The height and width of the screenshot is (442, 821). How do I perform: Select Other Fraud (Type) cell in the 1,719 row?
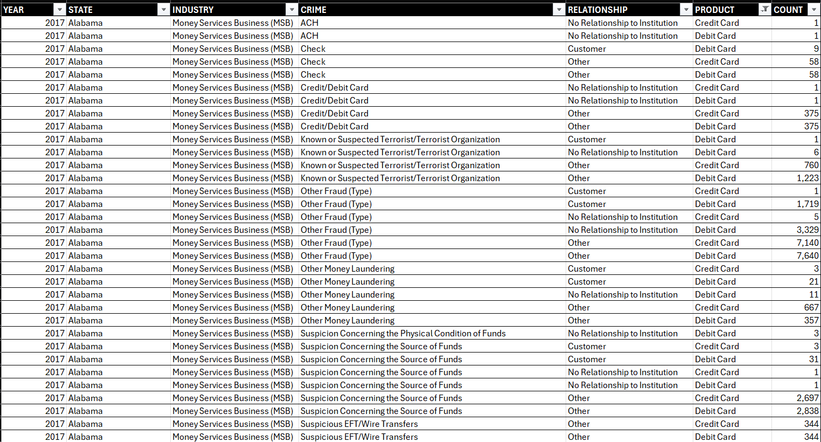[432, 204]
